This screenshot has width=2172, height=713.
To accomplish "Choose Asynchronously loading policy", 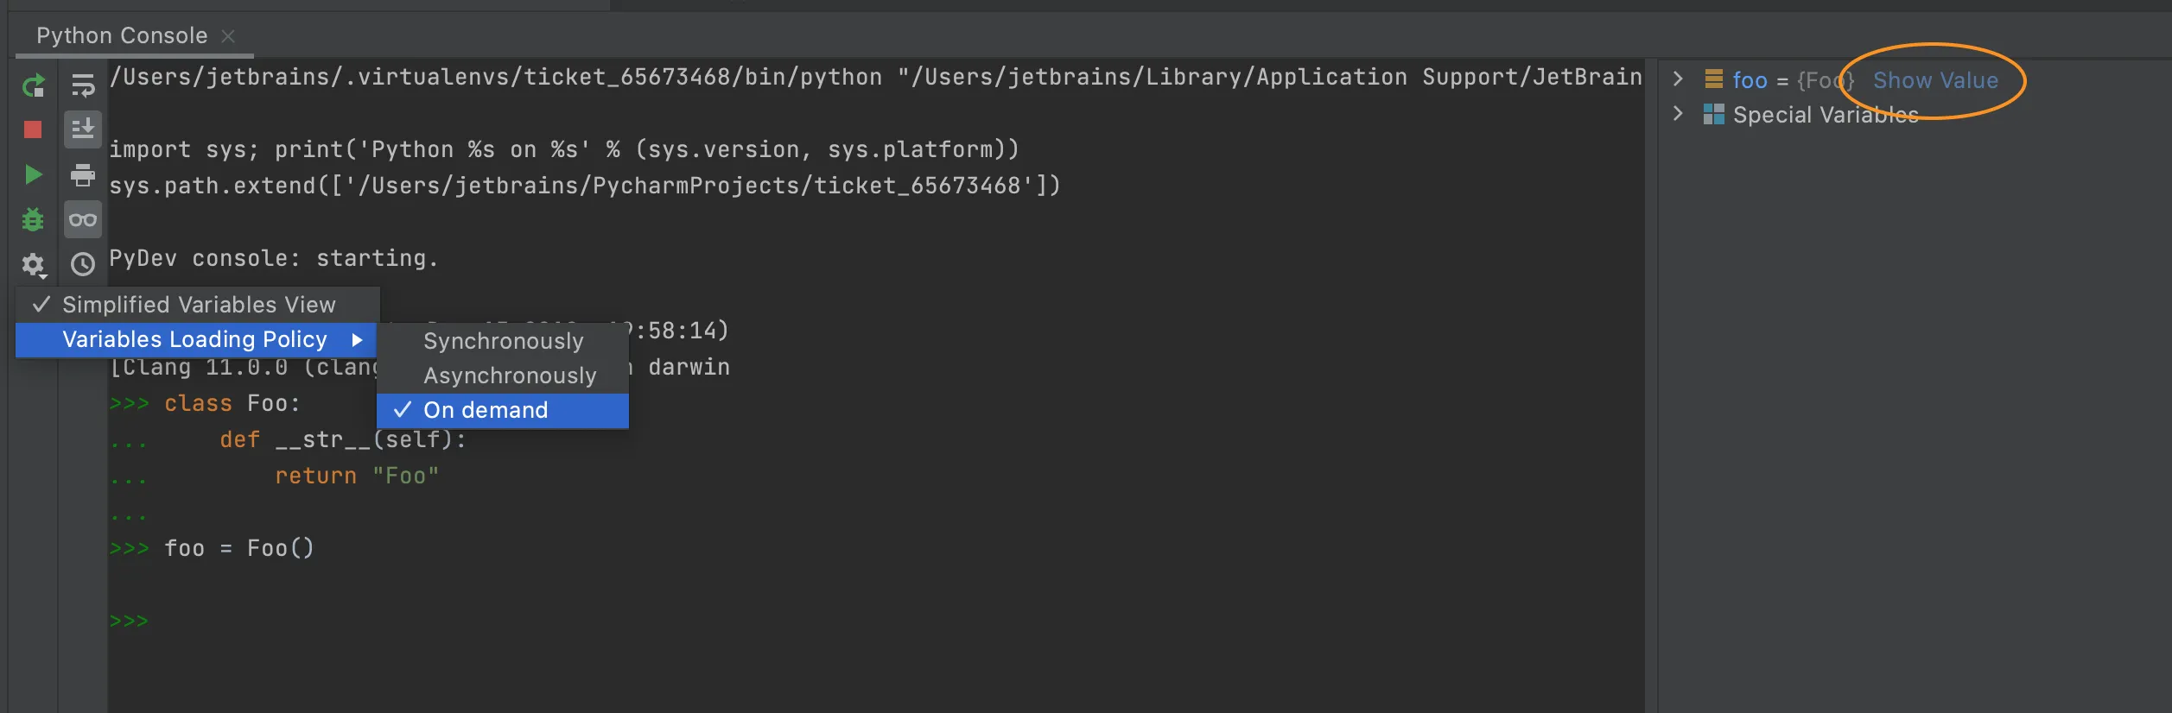I will (x=510, y=375).
